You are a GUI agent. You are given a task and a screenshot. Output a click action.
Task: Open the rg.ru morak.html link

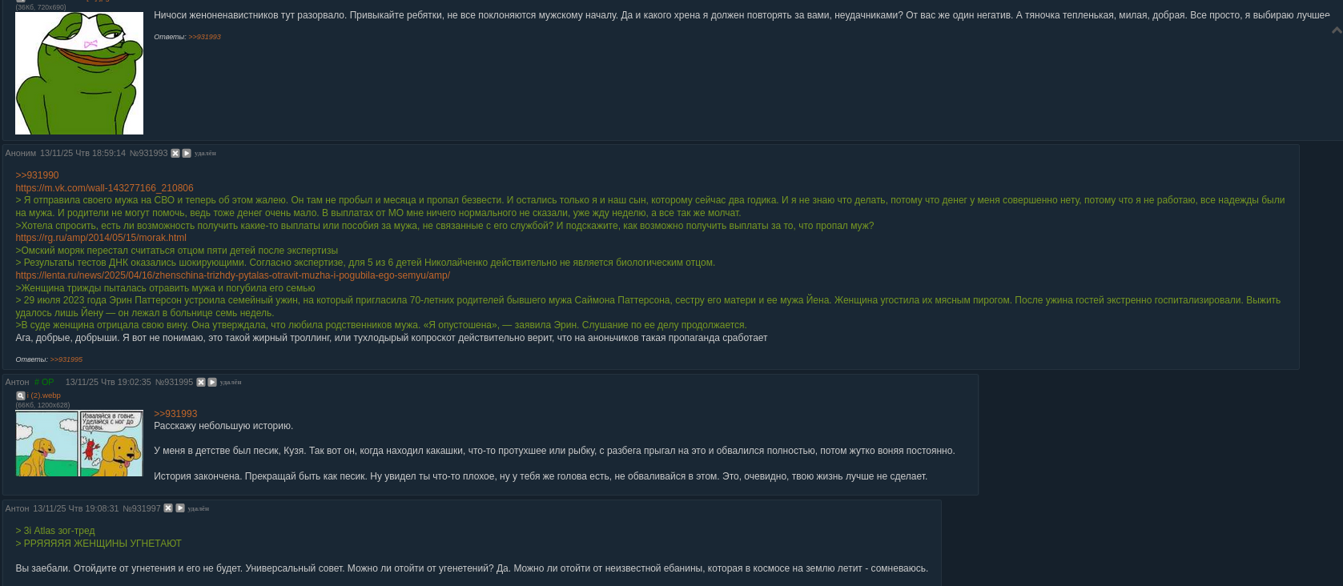point(101,238)
